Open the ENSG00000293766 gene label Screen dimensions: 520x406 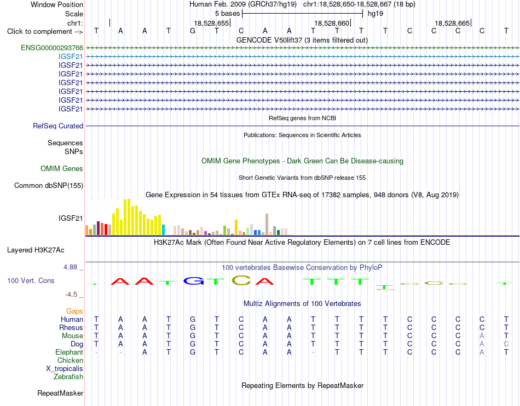tap(52, 48)
